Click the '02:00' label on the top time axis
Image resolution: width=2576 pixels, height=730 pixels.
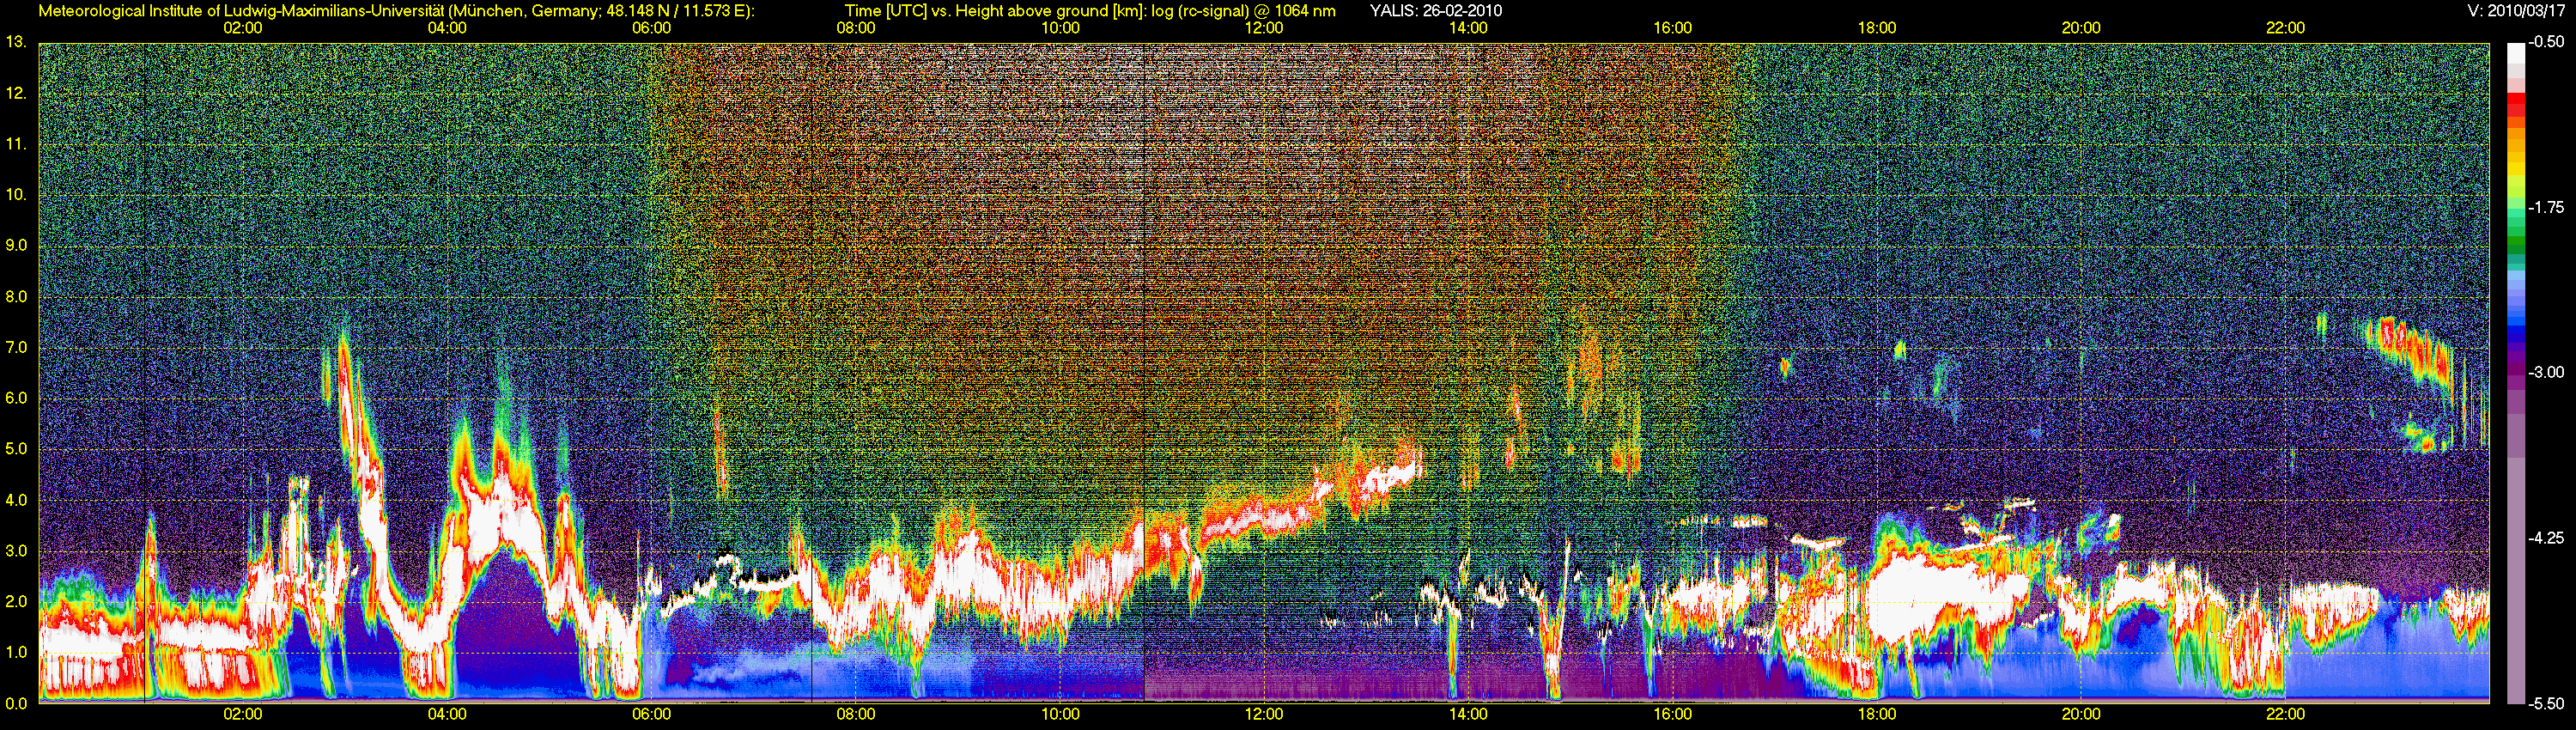coord(243,28)
